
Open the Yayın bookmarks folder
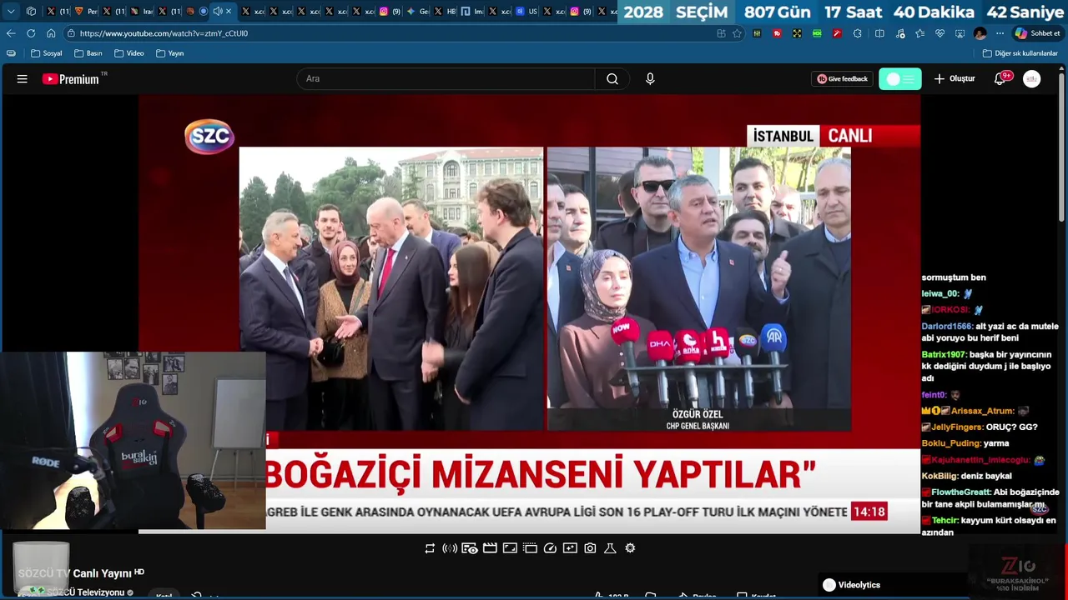pyautogui.click(x=170, y=53)
